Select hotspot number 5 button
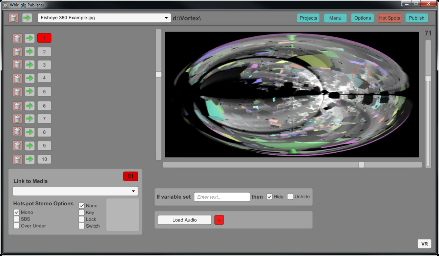The width and height of the screenshot is (439, 256). [44, 92]
